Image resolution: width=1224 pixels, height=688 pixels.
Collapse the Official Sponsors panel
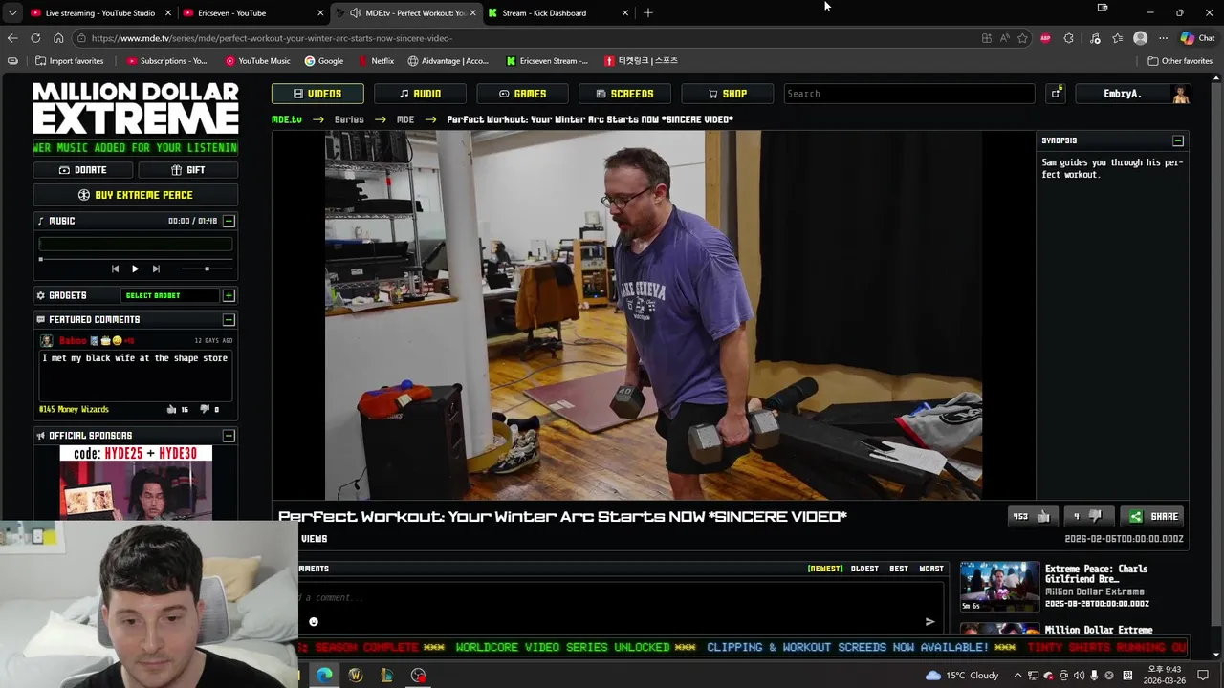pyautogui.click(x=229, y=436)
